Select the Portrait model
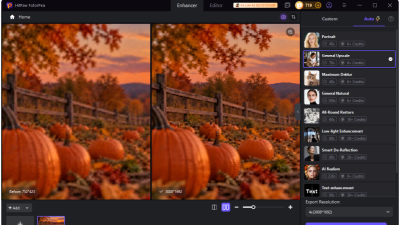 (x=349, y=40)
